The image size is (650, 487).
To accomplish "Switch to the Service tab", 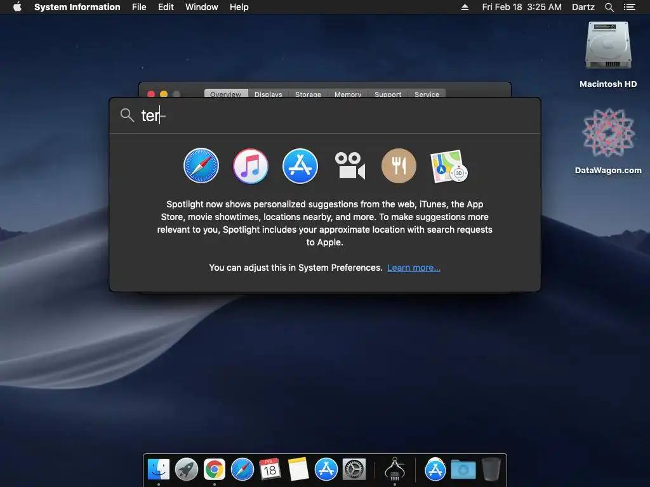I will [427, 94].
